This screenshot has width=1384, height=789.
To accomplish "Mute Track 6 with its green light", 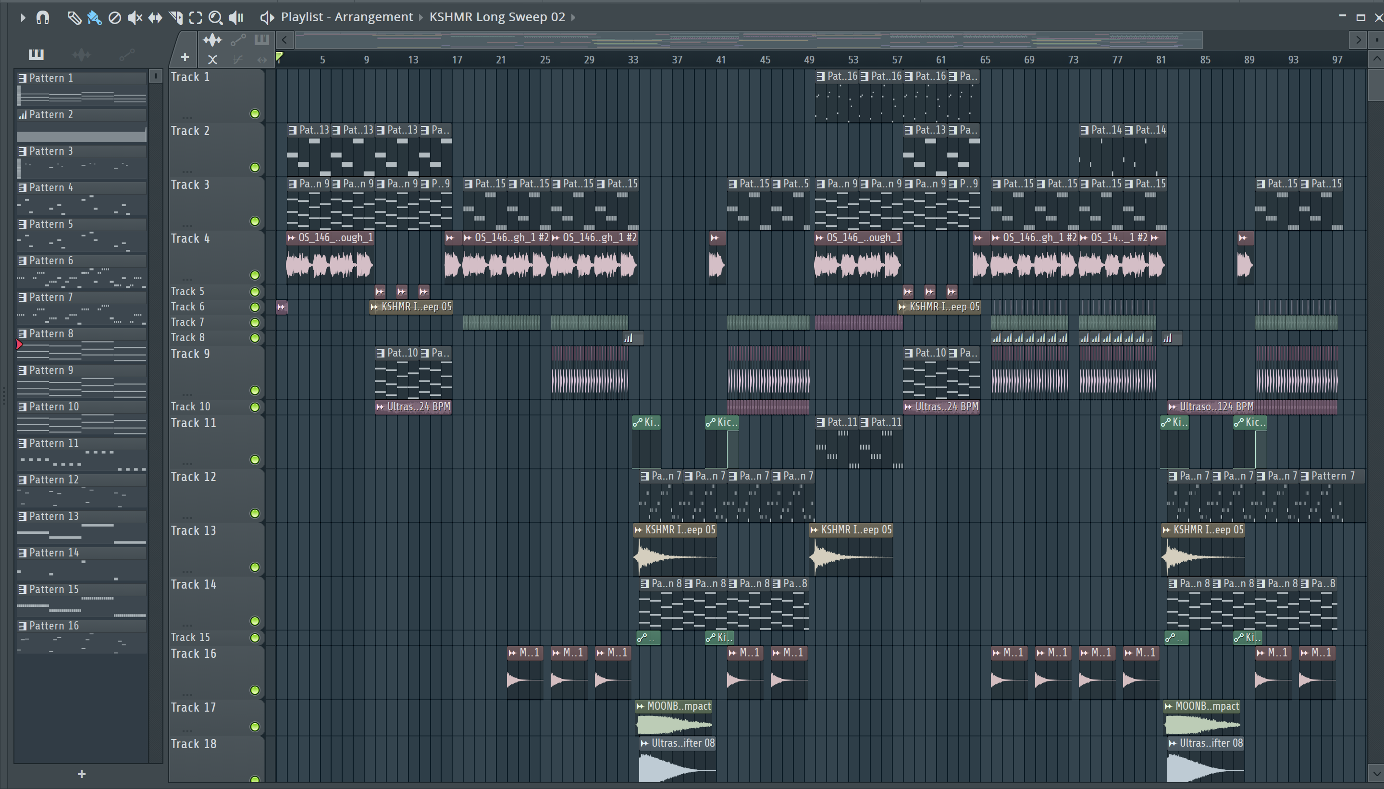I will [255, 307].
